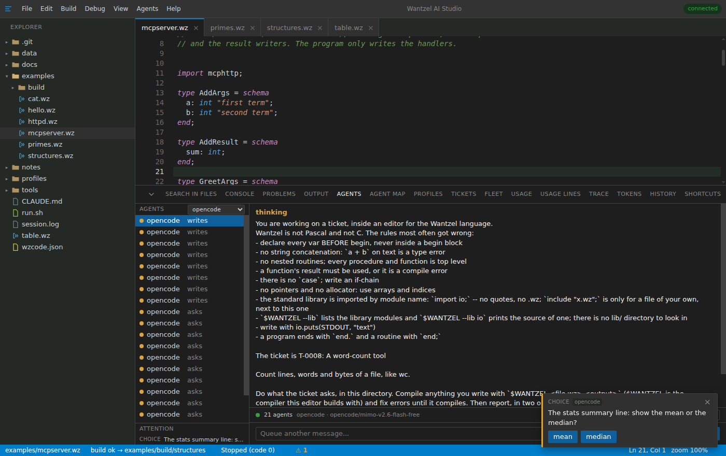Open the hamburger app menu icon

8,9
